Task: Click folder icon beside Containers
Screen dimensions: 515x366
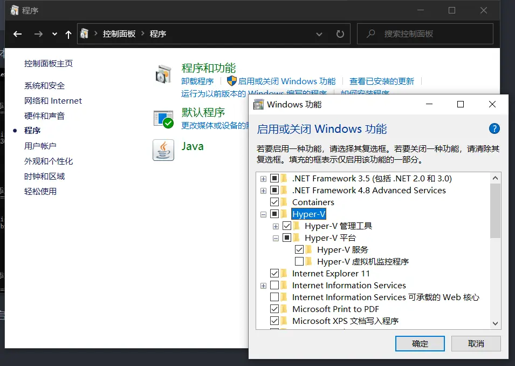Action: pyautogui.click(x=284, y=202)
